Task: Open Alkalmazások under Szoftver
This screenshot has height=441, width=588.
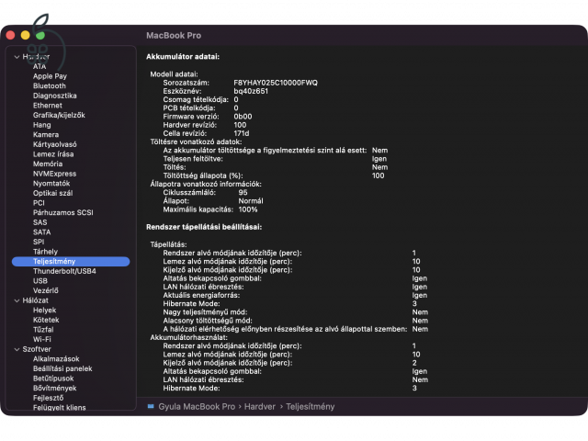Action: 56,359
